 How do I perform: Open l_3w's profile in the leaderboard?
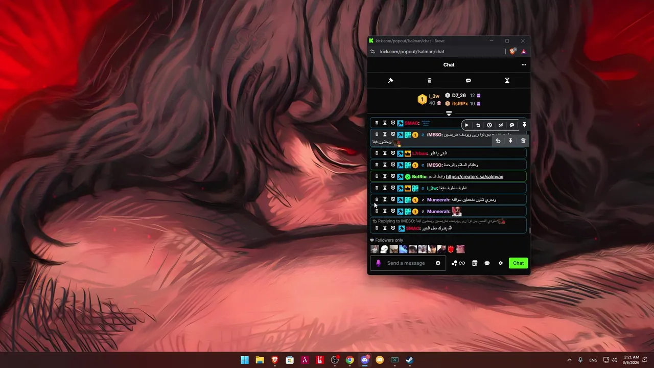(x=434, y=96)
